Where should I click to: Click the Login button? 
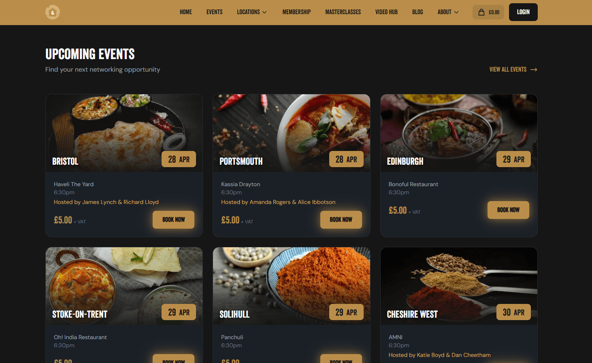coord(523,12)
